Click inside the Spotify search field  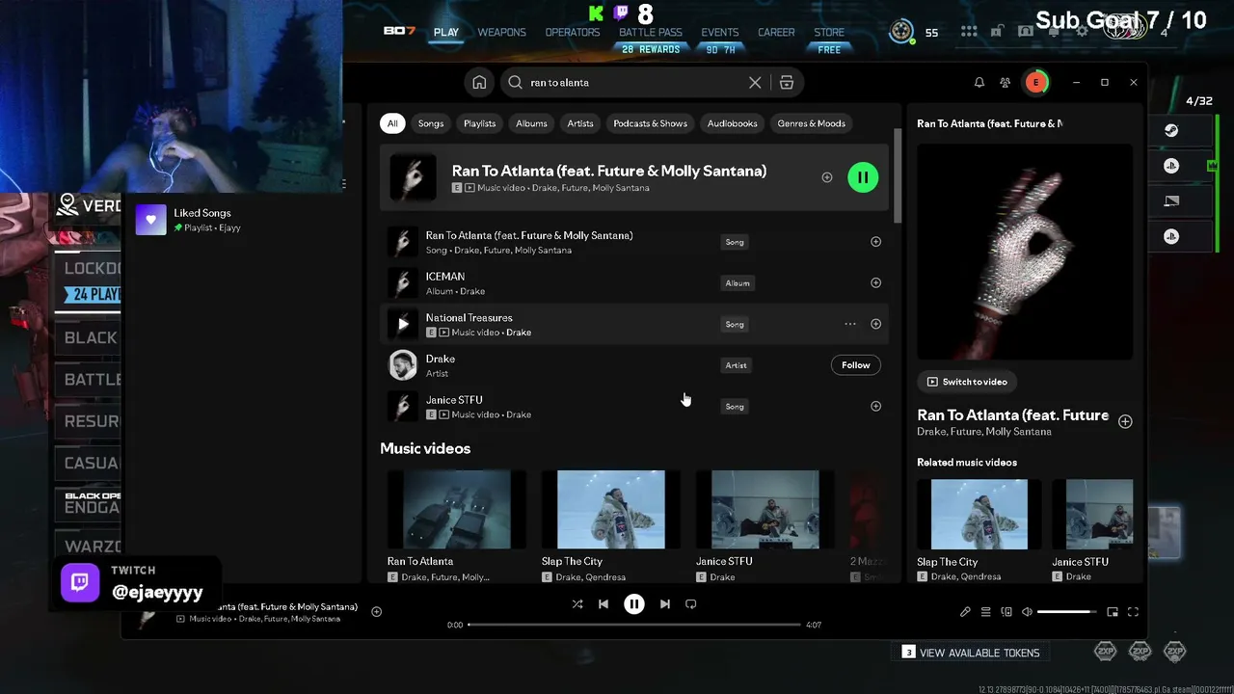(636, 83)
